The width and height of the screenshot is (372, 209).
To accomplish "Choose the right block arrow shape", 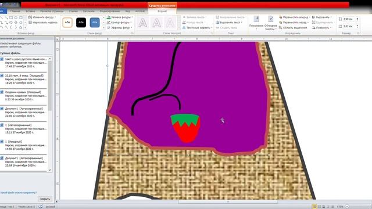I will point(11,23).
